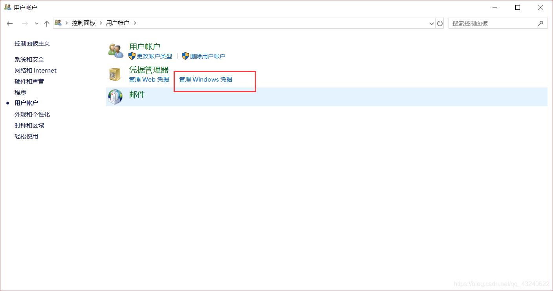Click the title bar user accounts icon

click(7, 7)
